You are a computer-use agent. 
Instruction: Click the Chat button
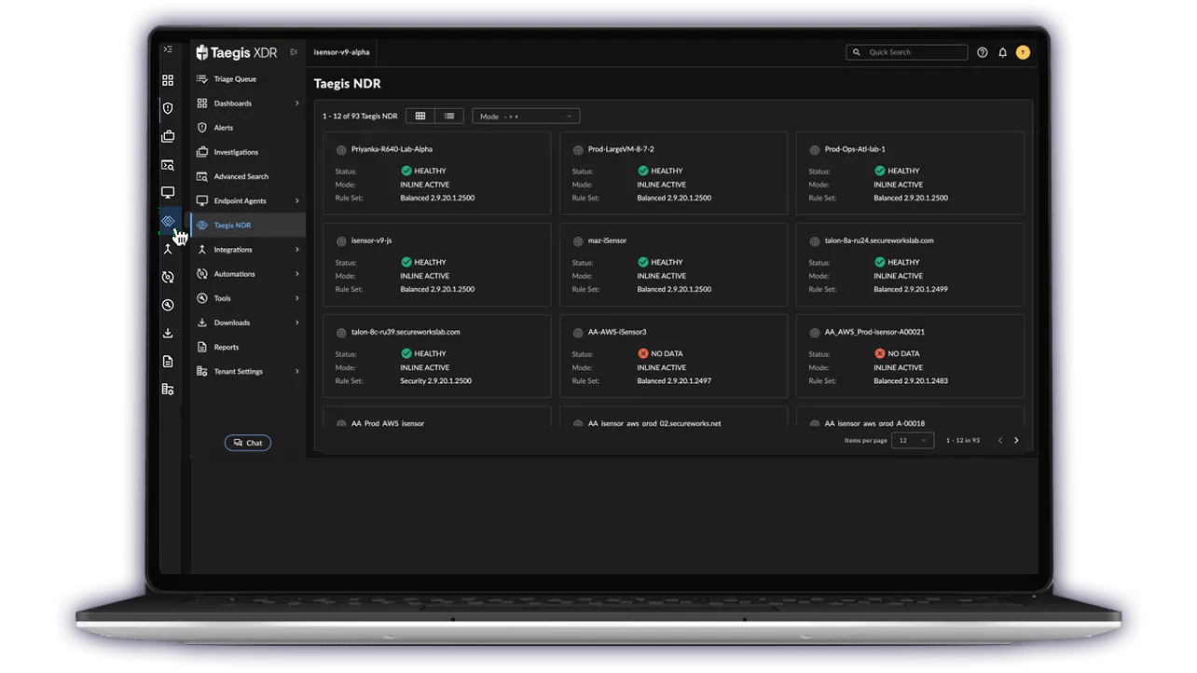pos(248,443)
